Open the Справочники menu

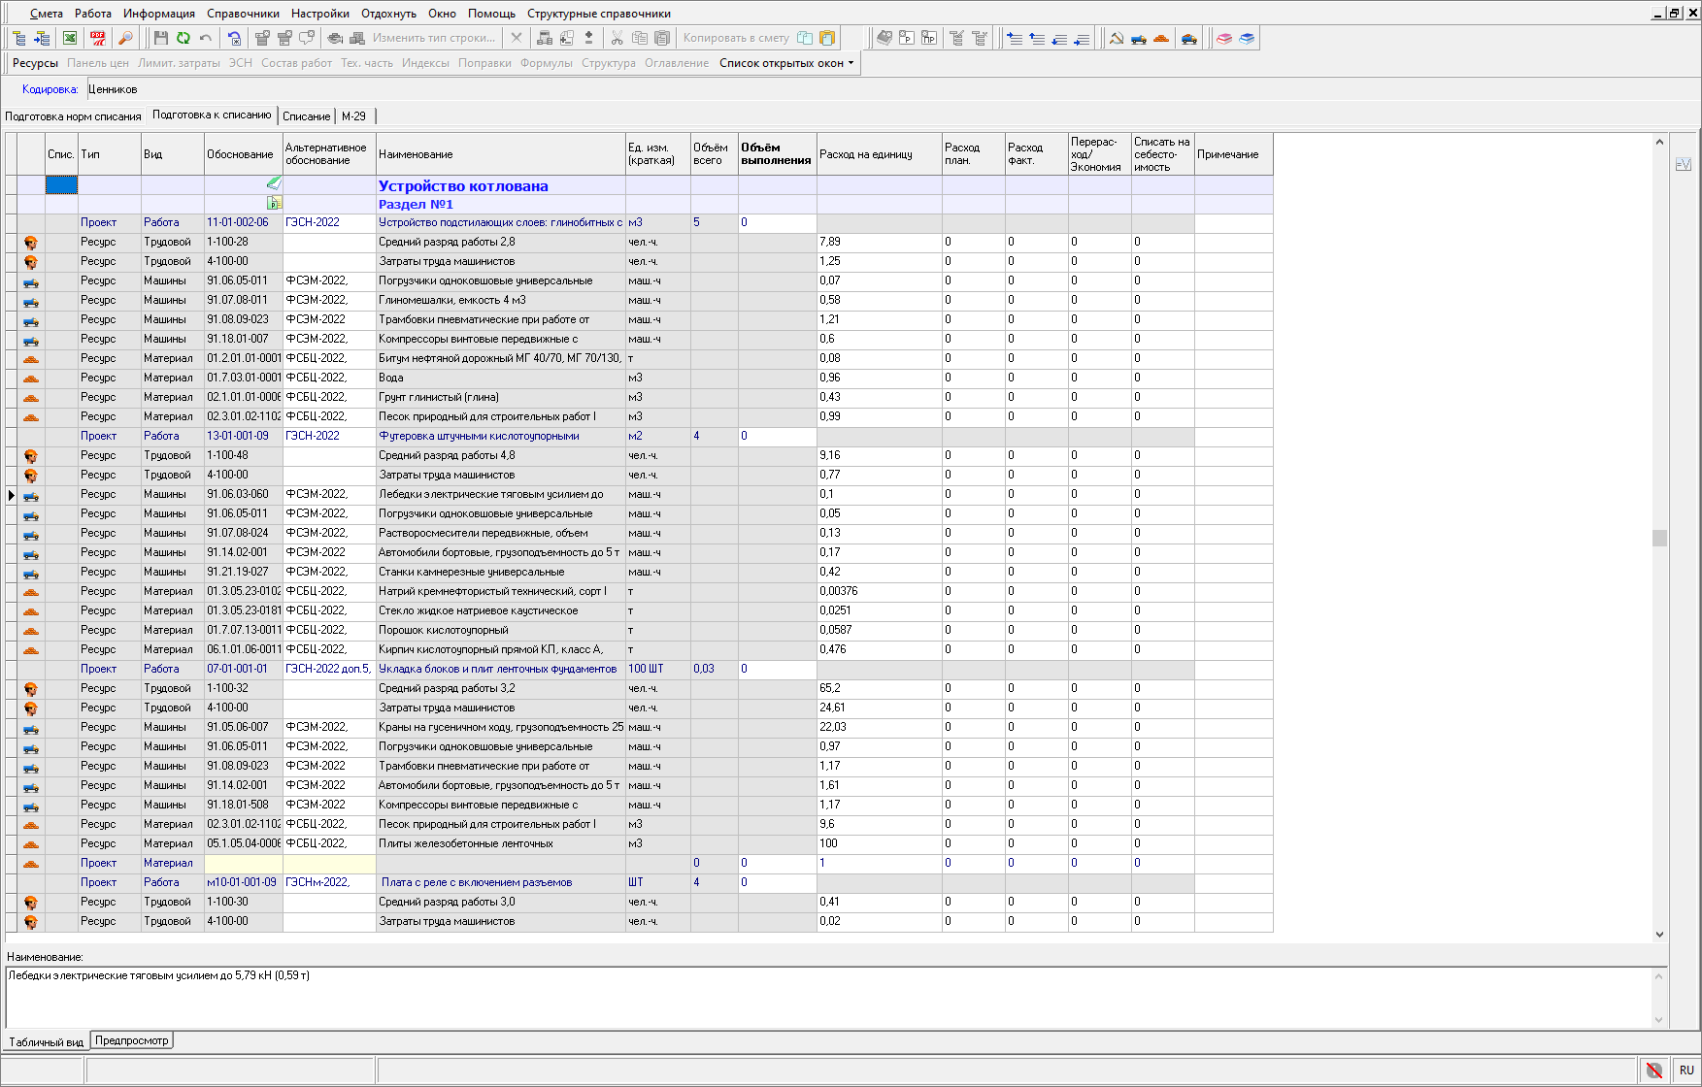tap(243, 14)
